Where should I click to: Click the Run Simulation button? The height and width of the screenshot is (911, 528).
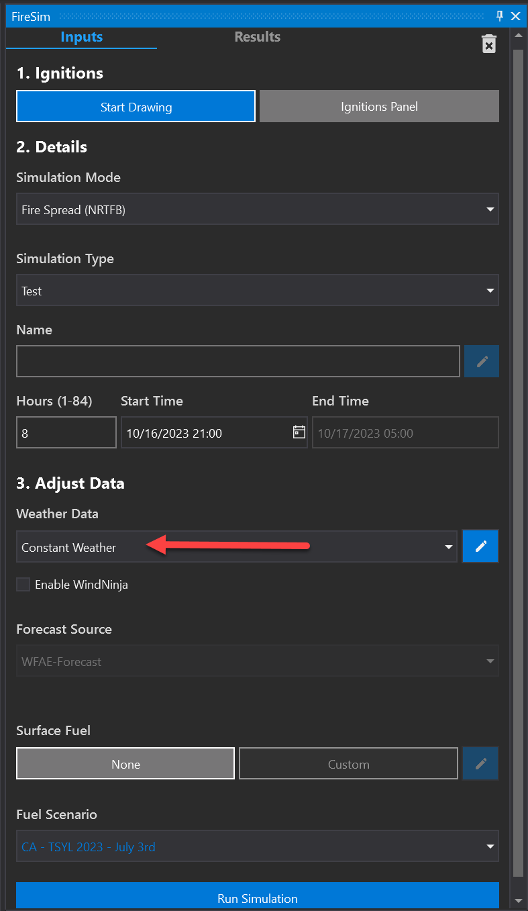click(x=257, y=898)
